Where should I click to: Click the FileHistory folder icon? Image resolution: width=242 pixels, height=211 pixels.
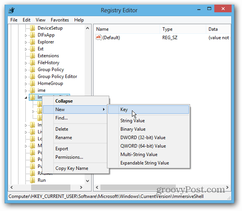33,63
